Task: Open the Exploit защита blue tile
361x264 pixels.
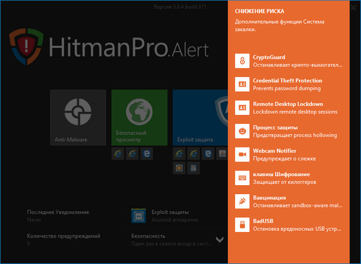Action: (x=200, y=118)
